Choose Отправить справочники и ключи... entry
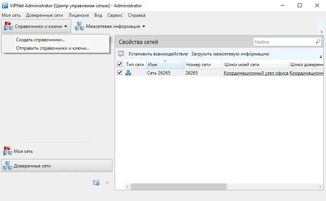 pos(55,48)
